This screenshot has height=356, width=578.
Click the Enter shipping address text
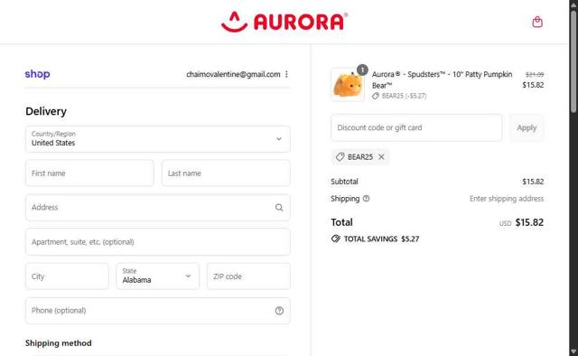pyautogui.click(x=507, y=199)
